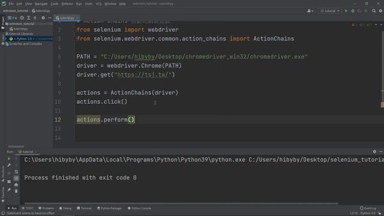Hide the Project panel with minus icon

(x=49, y=18)
